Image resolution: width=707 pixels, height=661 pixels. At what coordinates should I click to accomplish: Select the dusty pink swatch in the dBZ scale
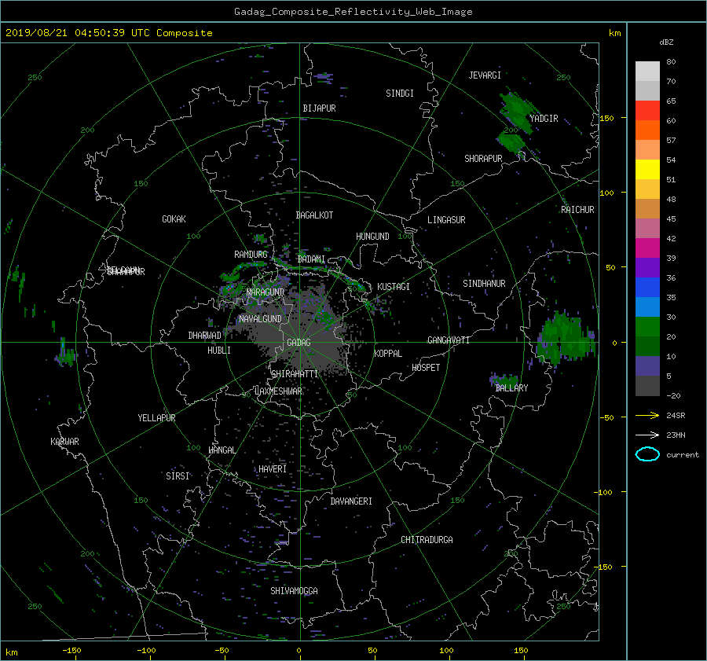point(647,228)
